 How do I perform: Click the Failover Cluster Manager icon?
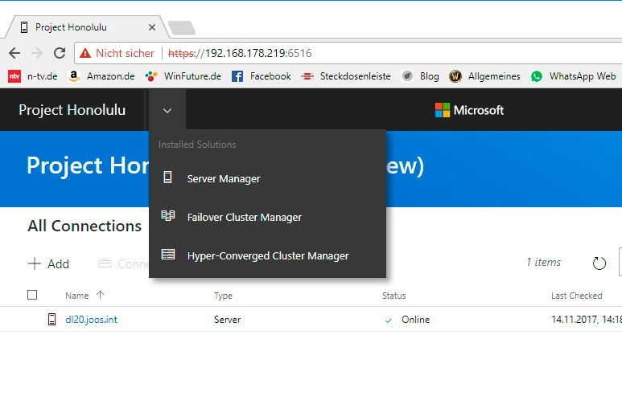168,215
